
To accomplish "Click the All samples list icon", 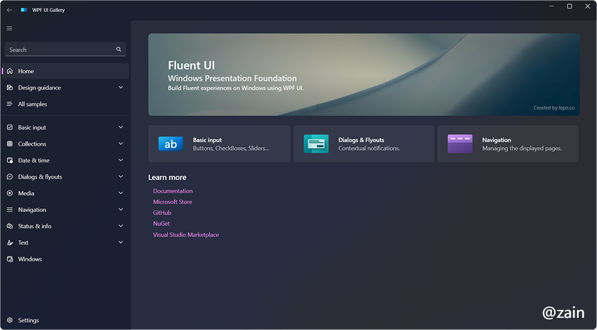I will (x=10, y=104).
